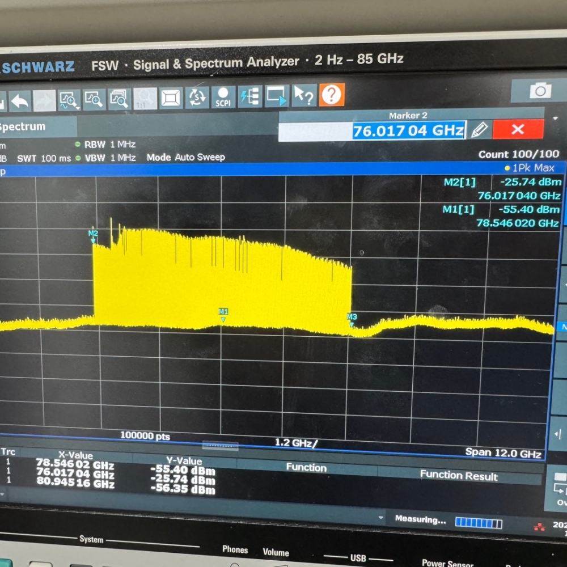Click the Y-Value column header

click(184, 460)
